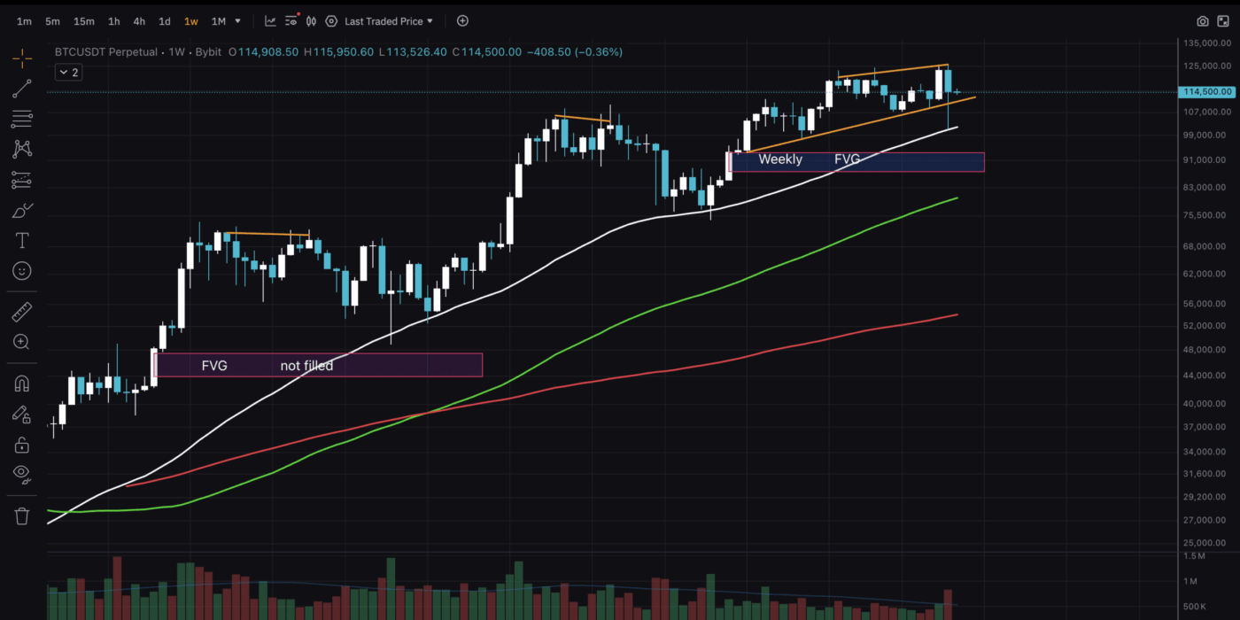
Task: Toggle lock all drawings
Action: tap(22, 444)
